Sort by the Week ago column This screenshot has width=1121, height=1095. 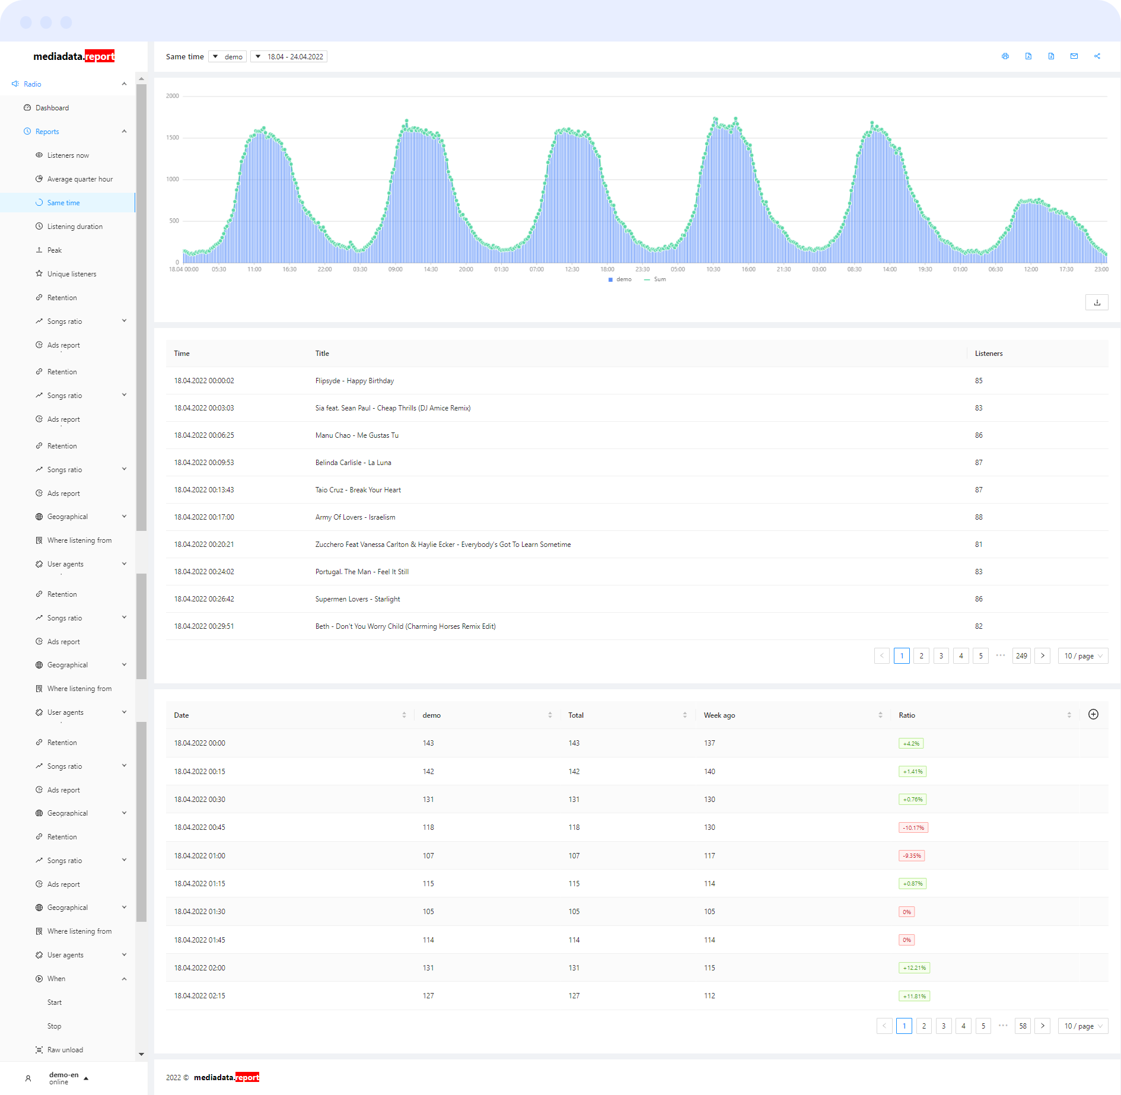880,715
